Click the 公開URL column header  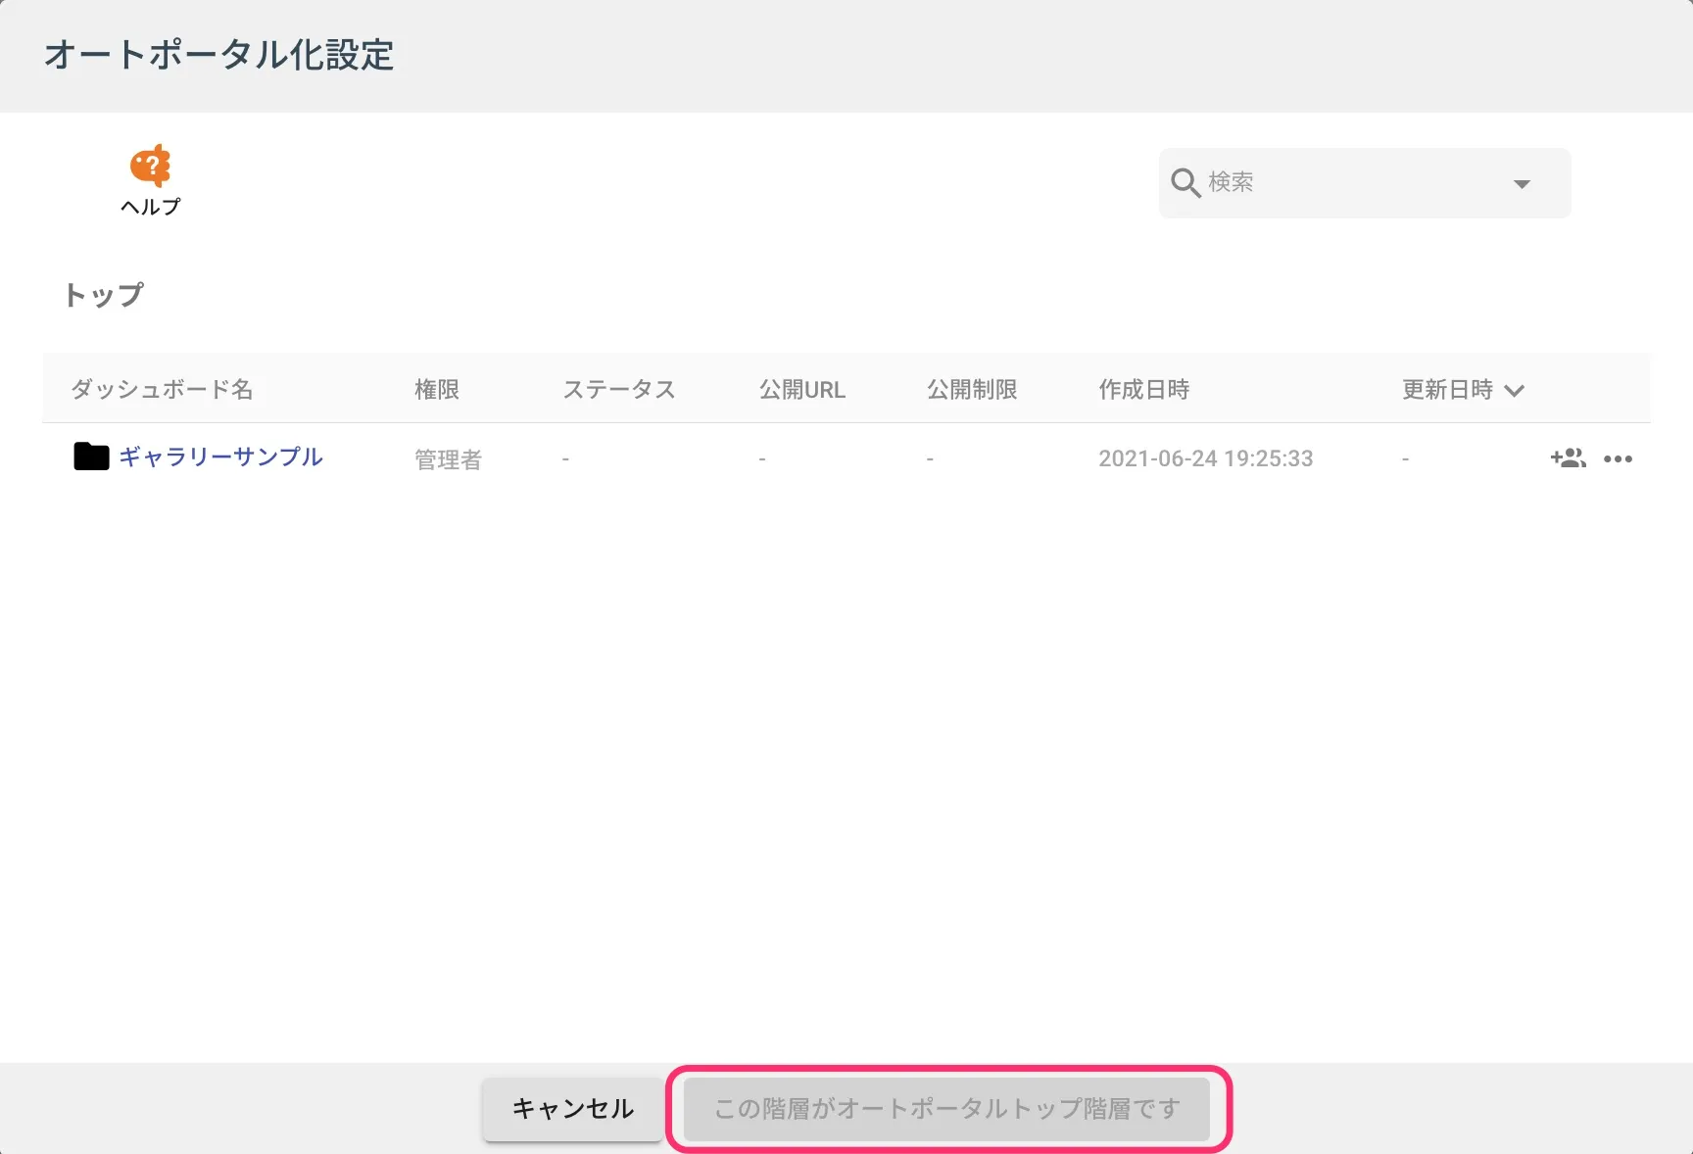801,390
